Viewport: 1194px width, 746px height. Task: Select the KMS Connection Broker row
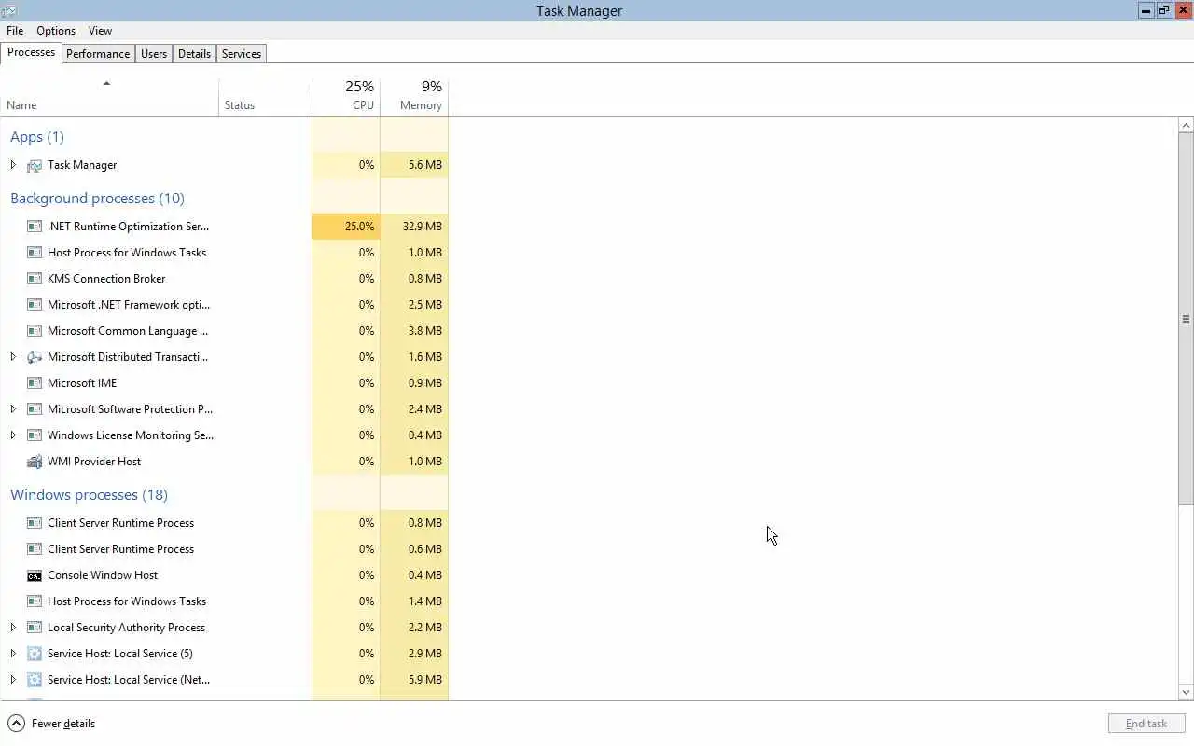[x=224, y=279]
